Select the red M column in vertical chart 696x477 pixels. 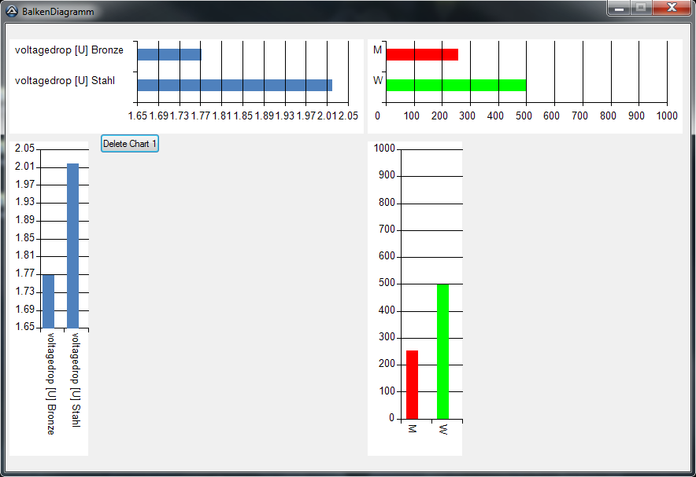pos(412,384)
